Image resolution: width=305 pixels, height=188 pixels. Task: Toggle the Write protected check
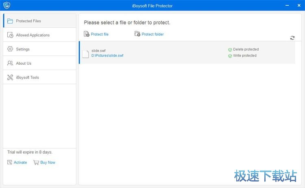[x=230, y=56]
